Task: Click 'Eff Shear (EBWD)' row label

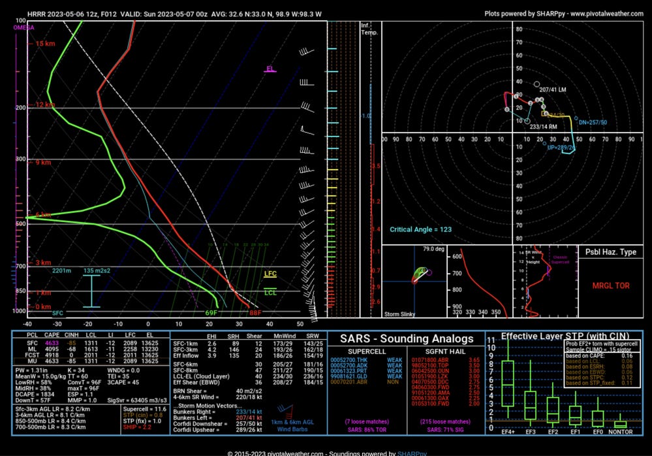Action: [x=196, y=382]
